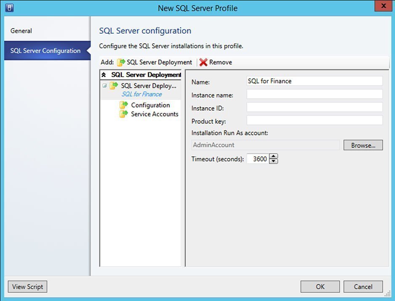Click the Configuration node icon

pyautogui.click(x=123, y=105)
